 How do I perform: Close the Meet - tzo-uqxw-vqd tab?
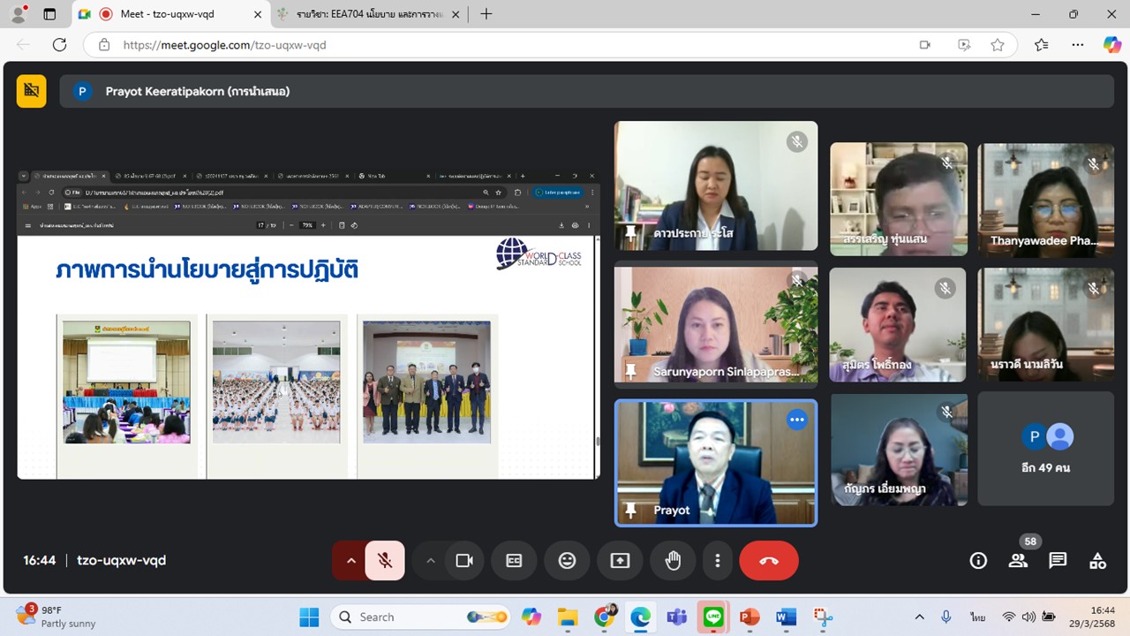258,14
